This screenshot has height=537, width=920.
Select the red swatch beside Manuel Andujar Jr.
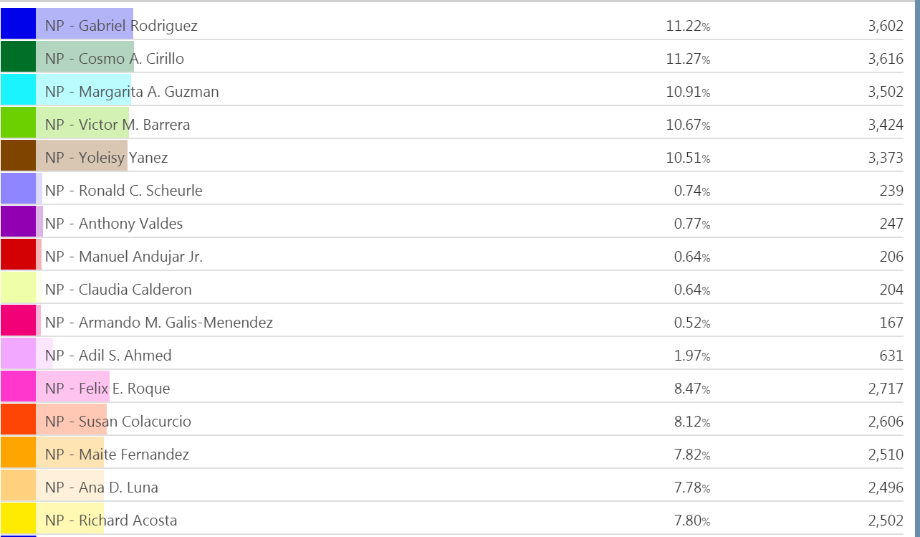point(18,255)
